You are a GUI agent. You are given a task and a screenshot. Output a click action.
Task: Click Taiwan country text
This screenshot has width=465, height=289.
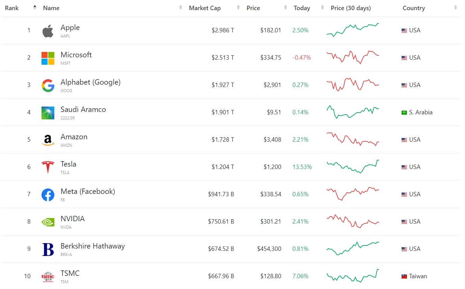click(418, 277)
